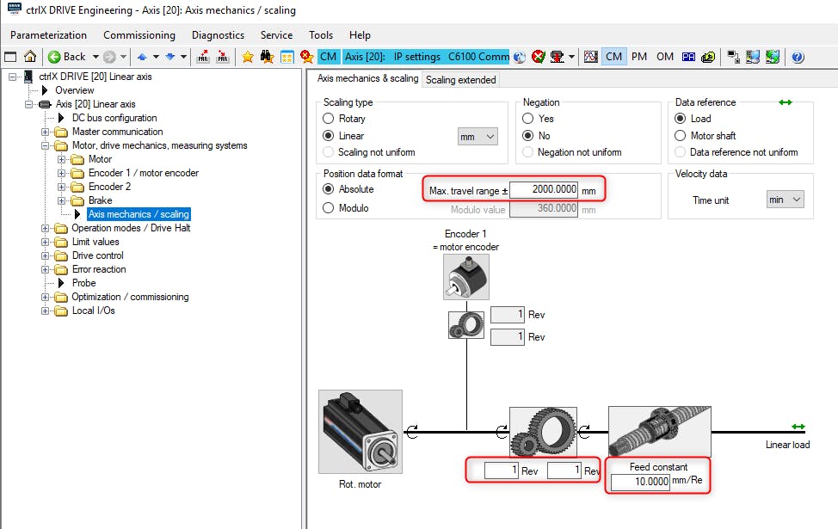Switch to the Scaling extended tab

pyautogui.click(x=460, y=80)
